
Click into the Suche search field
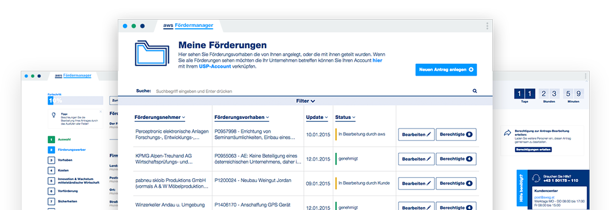(x=304, y=91)
